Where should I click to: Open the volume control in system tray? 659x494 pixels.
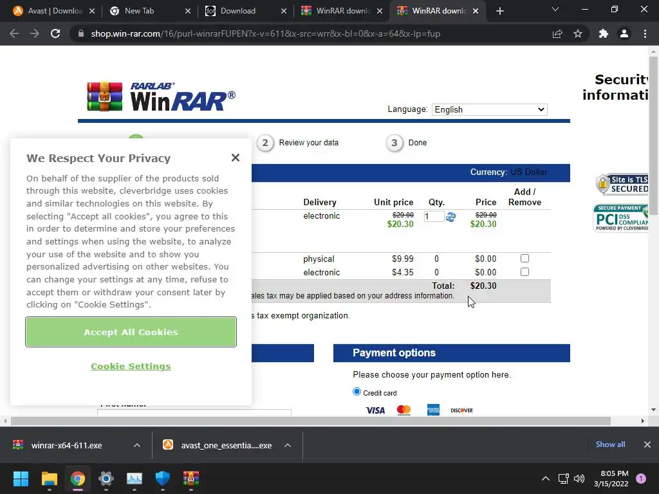click(579, 479)
